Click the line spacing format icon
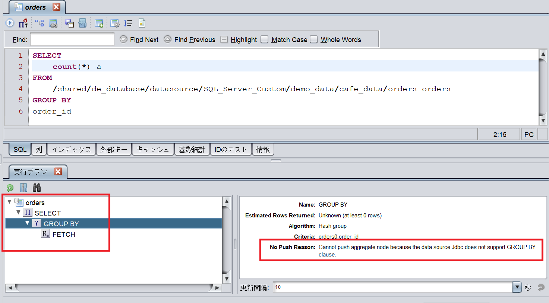Image resolution: width=549 pixels, height=303 pixels. click(128, 23)
